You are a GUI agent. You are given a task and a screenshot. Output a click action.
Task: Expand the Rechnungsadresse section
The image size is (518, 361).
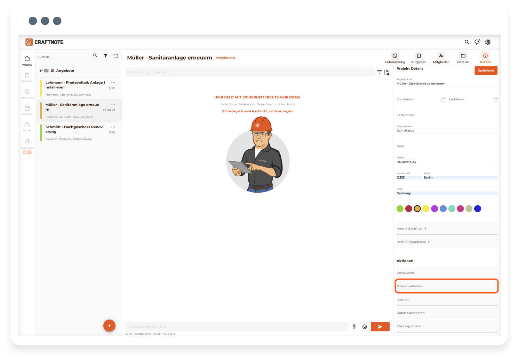click(x=413, y=242)
